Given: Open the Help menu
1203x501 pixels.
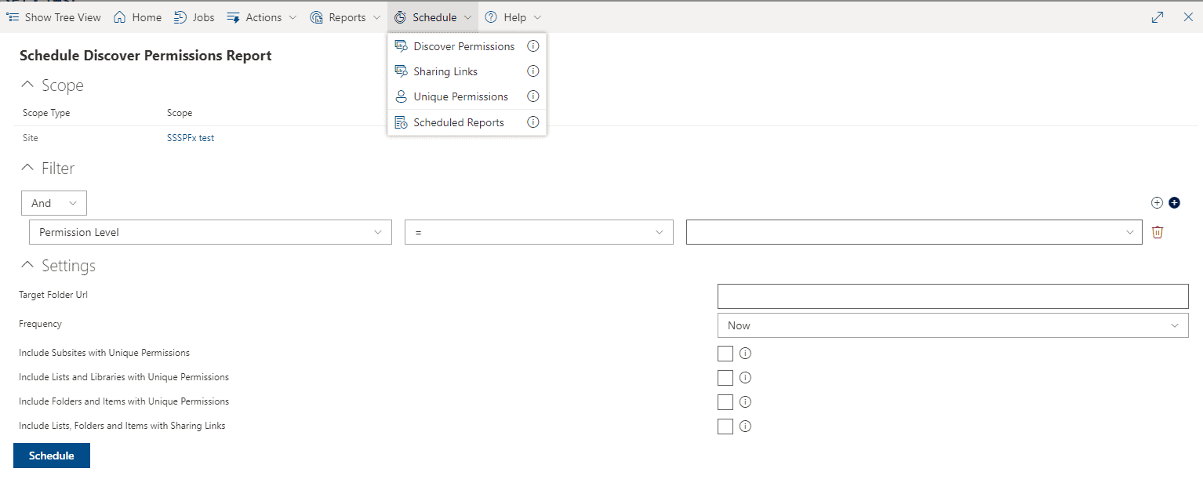Looking at the screenshot, I should pyautogui.click(x=513, y=16).
